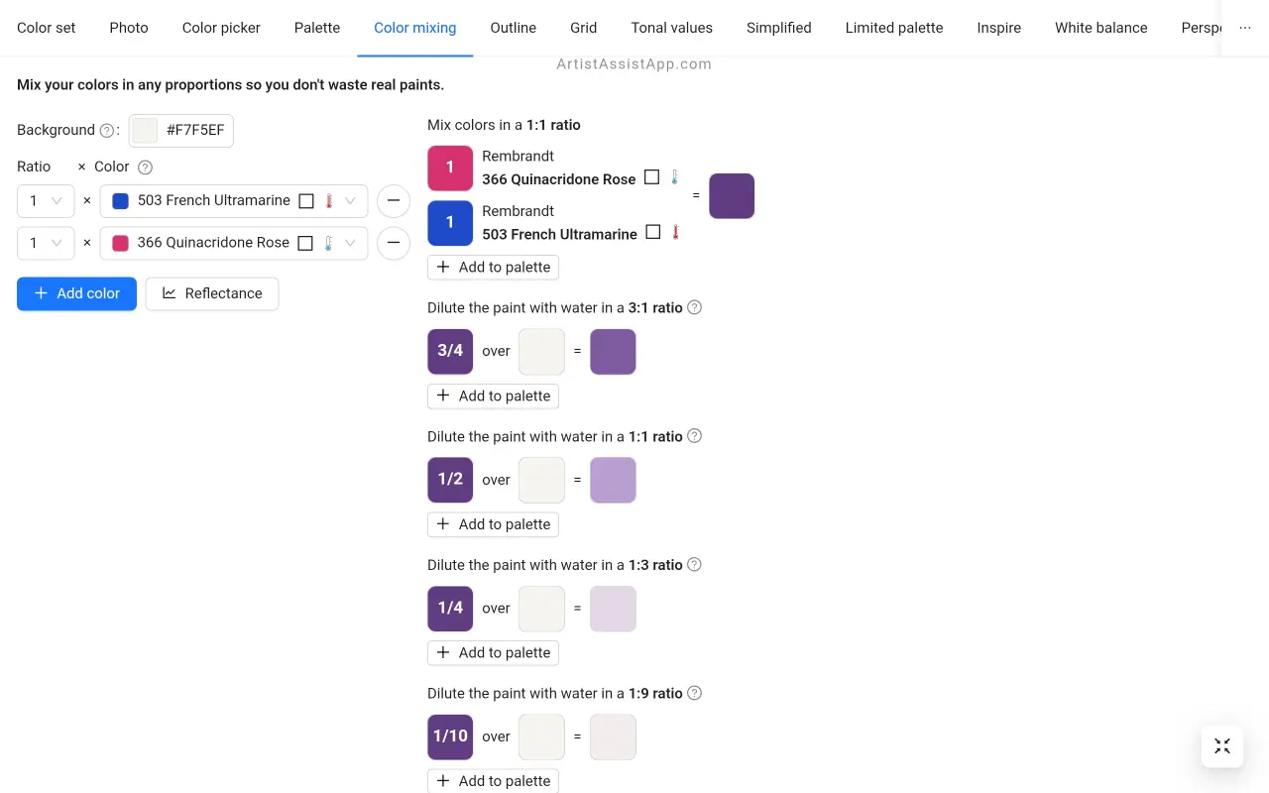Screen dimensions: 1269x793
Task: Enable the checkbox in the Quinacridone Rose color row
Action: [305, 243]
